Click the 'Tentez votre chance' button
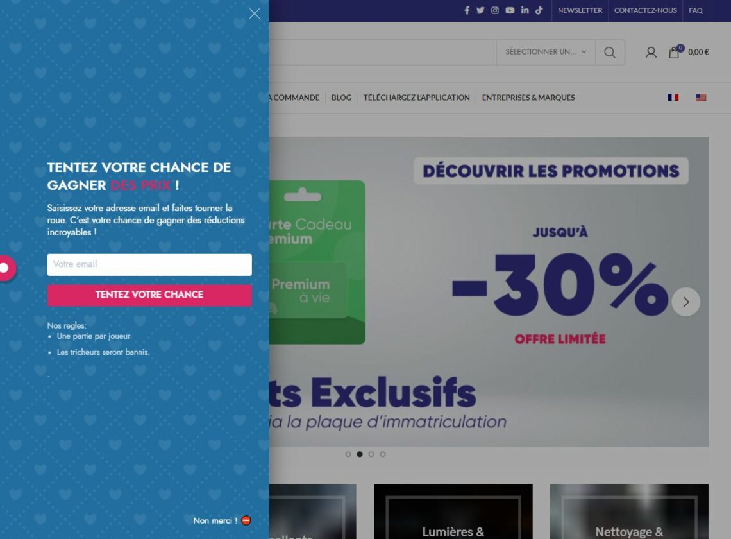Viewport: 731px width, 539px height. [x=149, y=295]
